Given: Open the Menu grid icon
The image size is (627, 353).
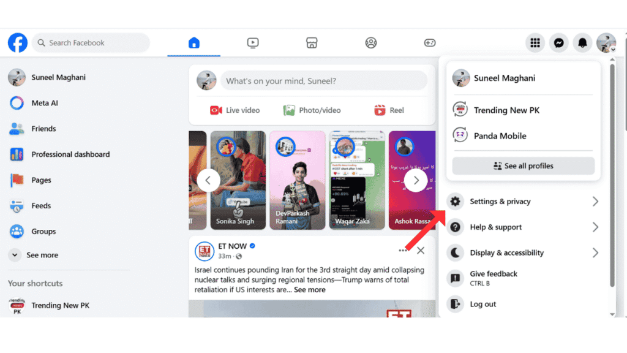Looking at the screenshot, I should pos(535,43).
